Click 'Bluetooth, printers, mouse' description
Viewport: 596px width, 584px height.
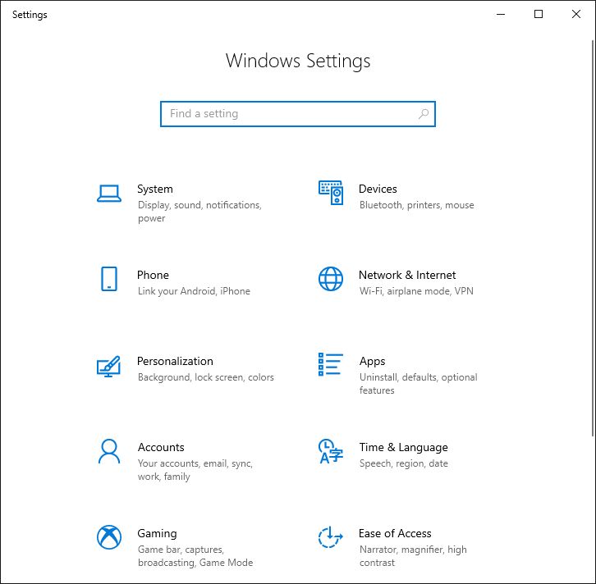coord(416,205)
